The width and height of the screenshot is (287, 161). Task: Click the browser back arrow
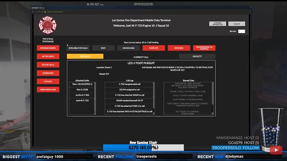tap(33, 12)
